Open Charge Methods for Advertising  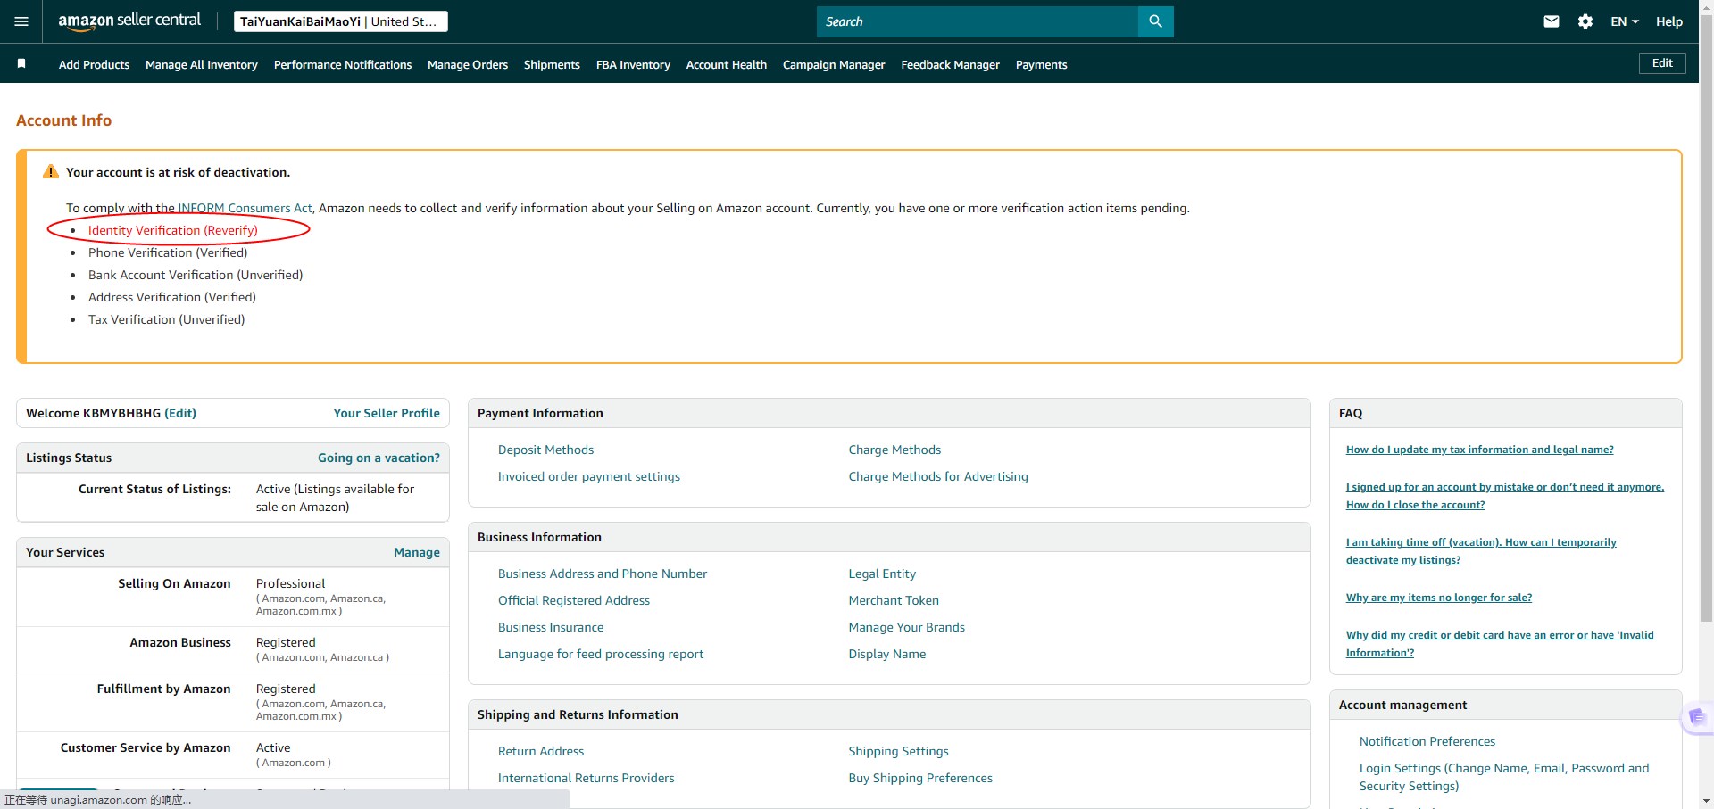938,476
